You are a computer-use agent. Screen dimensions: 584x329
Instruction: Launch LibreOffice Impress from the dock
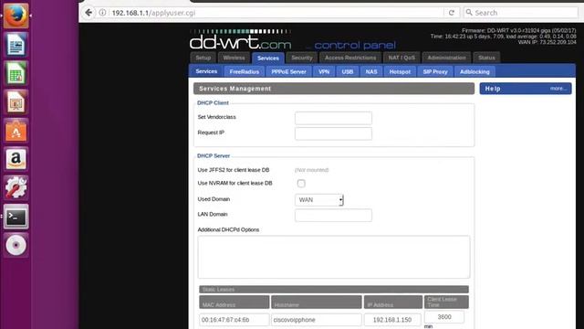[16, 101]
